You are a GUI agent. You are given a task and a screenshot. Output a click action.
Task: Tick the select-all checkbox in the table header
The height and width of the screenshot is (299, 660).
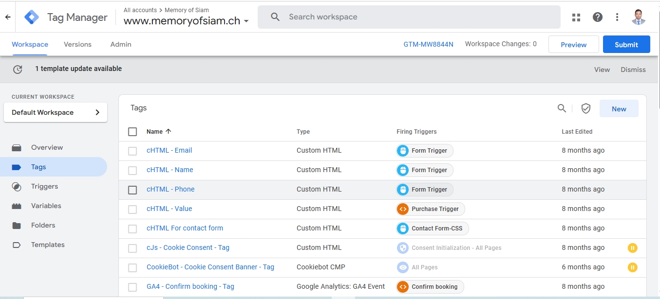pos(132,132)
